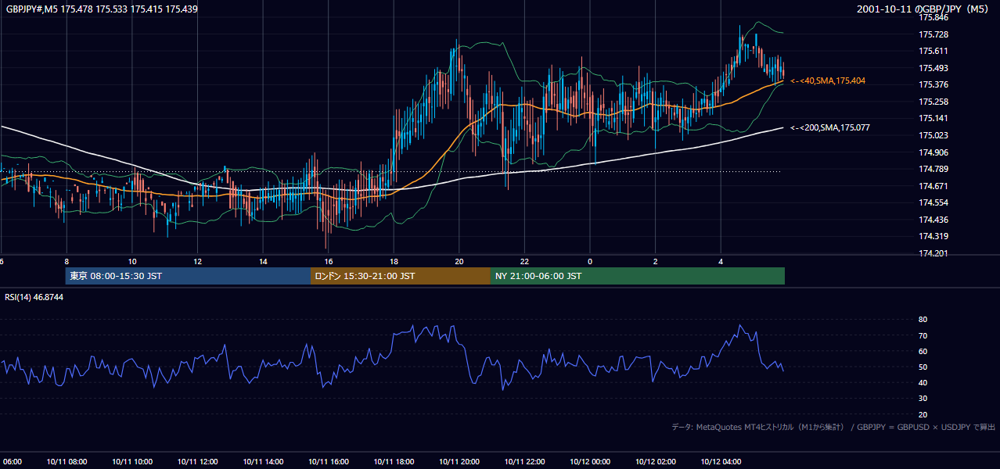The width and height of the screenshot is (1000, 469).
Task: Click the RSI scale value 80
Action: 923,320
